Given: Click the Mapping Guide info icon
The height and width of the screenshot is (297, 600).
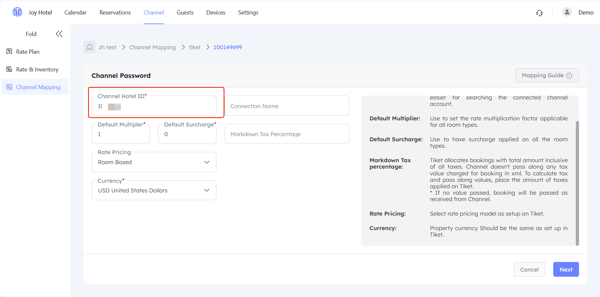Looking at the screenshot, I should [569, 76].
